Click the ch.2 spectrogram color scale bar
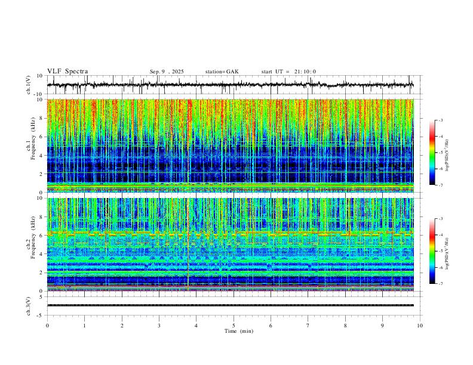473x365 pixels. tap(432, 251)
